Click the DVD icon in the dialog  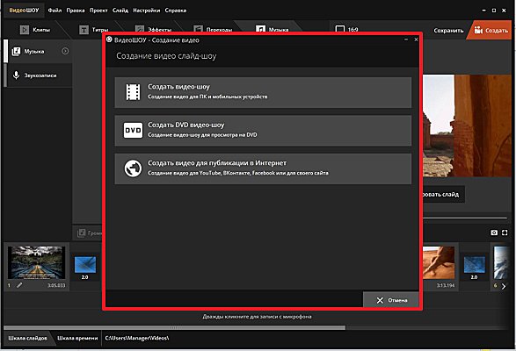(133, 130)
